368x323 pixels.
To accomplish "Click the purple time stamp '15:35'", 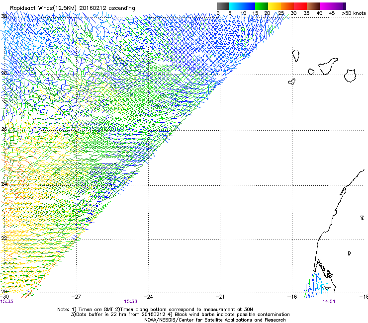I will pos(7,302).
